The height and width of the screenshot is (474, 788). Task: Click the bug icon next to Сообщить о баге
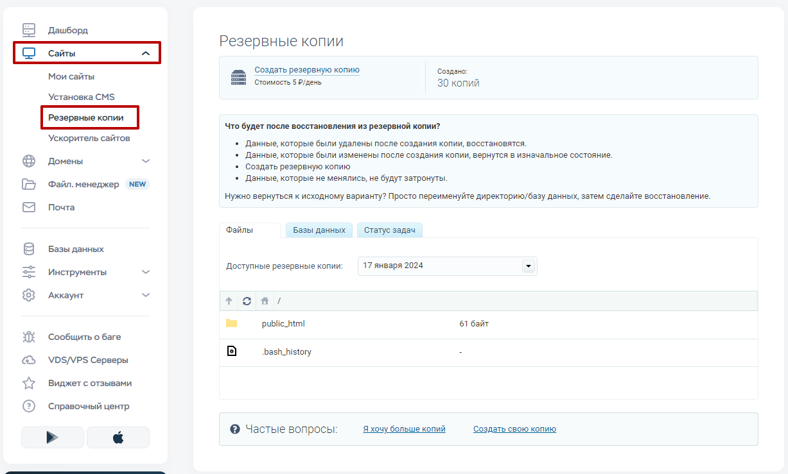point(29,337)
